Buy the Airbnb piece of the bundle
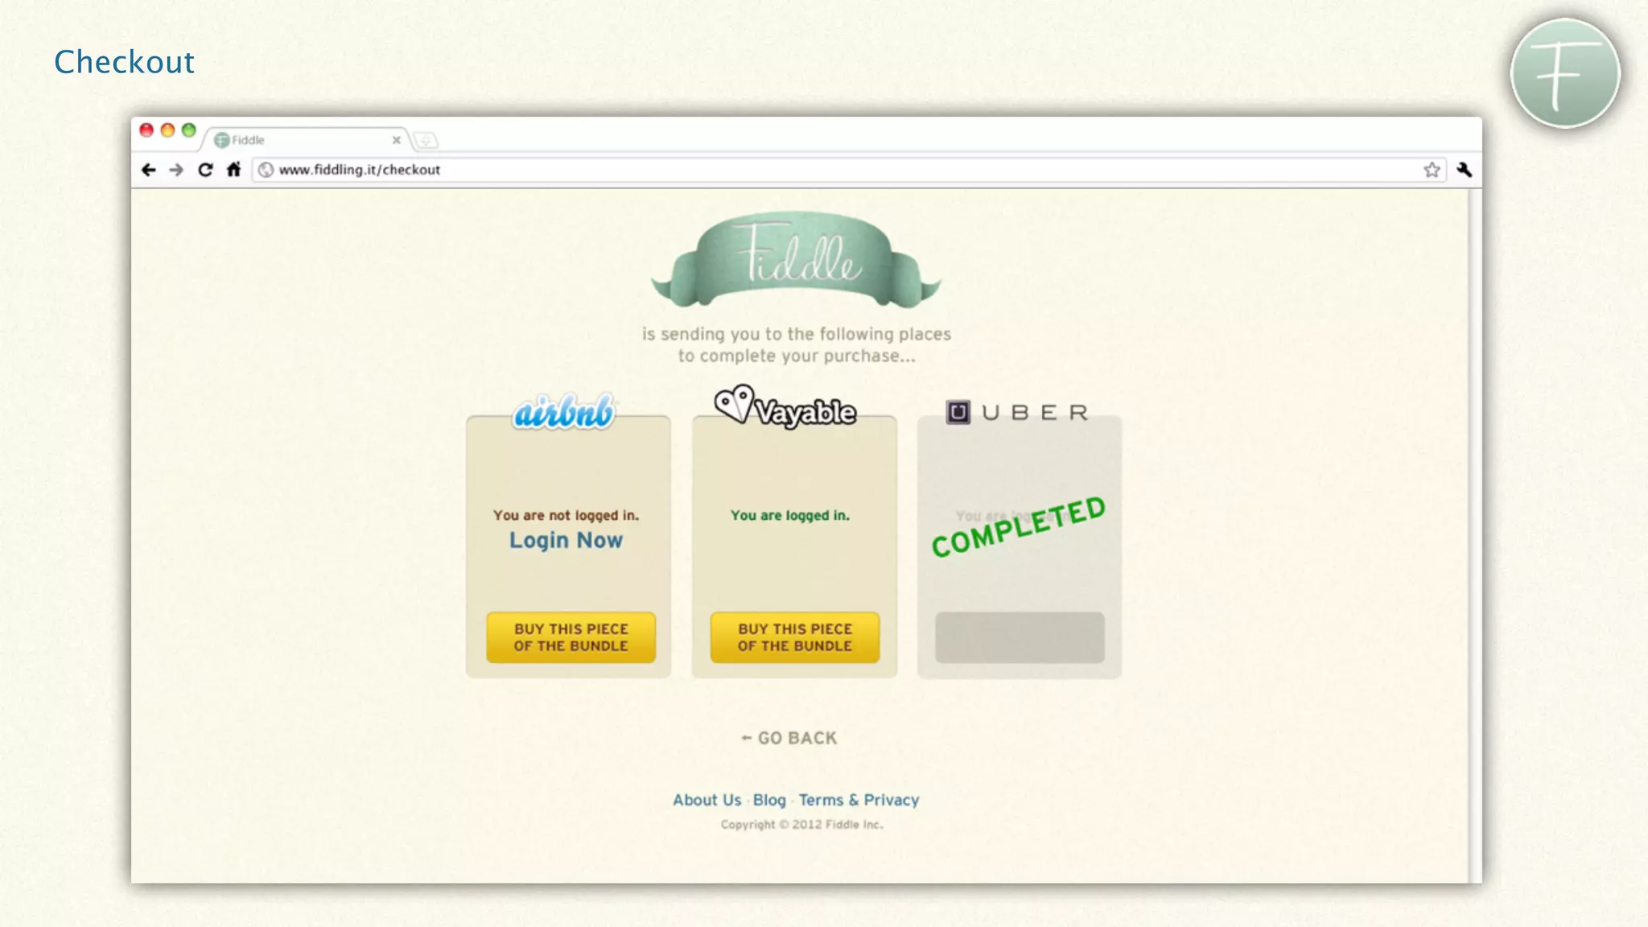Viewport: 1648px width, 927px height. click(571, 637)
